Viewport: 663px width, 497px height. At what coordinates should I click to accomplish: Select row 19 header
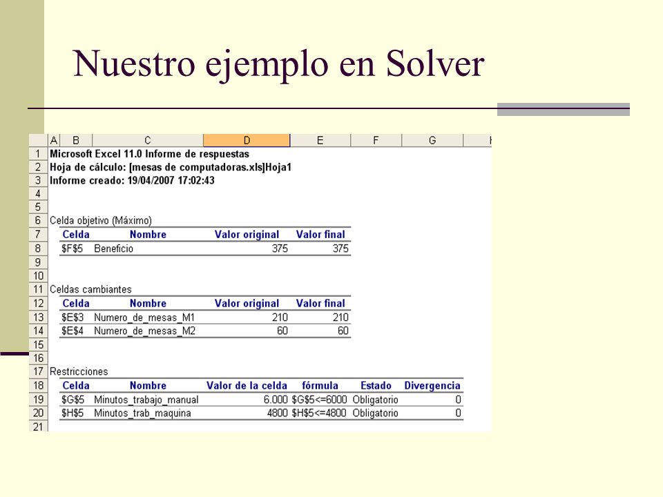point(38,400)
